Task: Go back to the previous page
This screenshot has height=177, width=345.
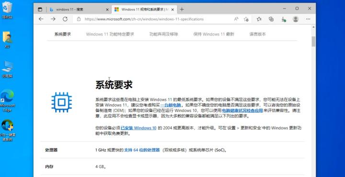Action: (x=41, y=19)
